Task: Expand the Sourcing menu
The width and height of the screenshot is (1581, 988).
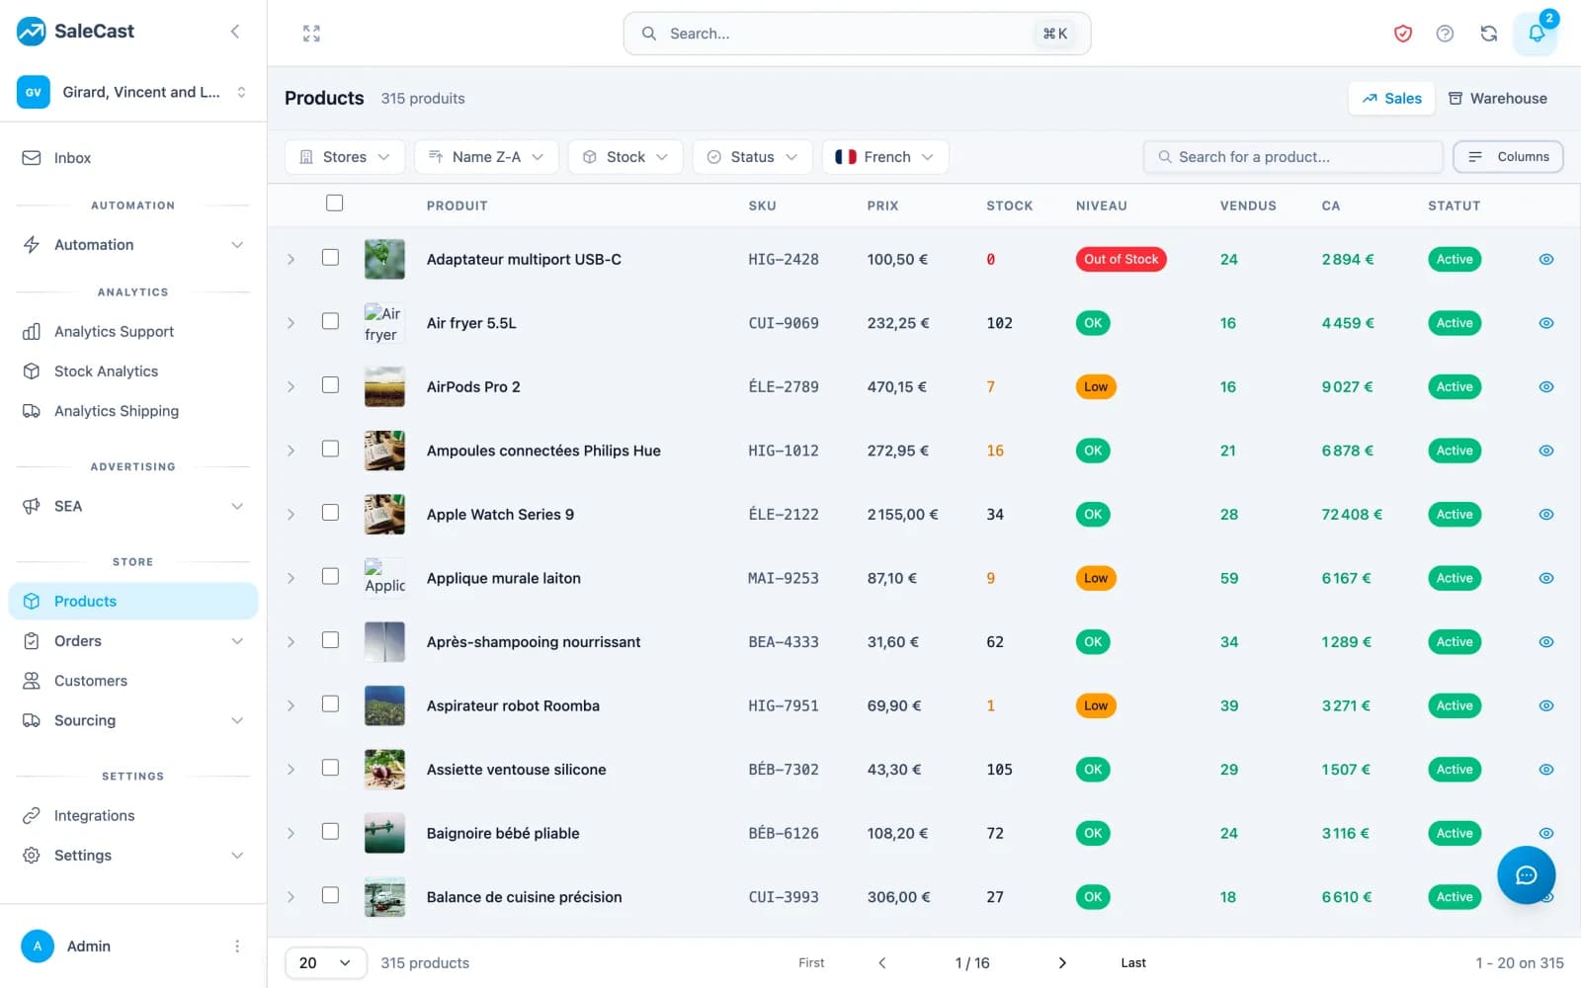Action: 133,720
